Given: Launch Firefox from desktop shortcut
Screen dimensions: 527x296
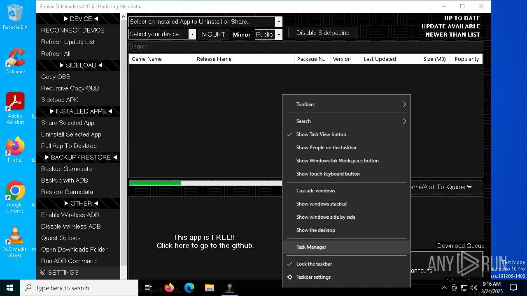Looking at the screenshot, I should point(15,150).
